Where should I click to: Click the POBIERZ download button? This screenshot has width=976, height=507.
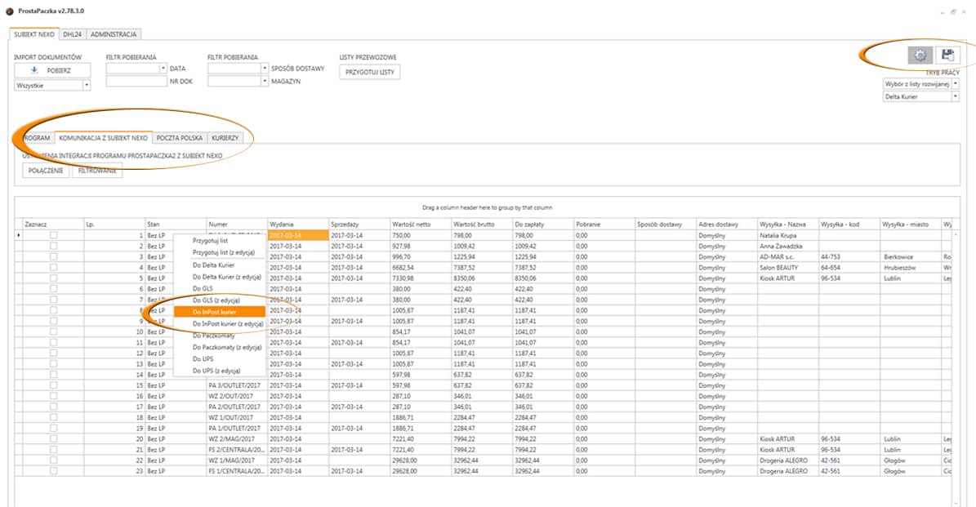point(52,70)
